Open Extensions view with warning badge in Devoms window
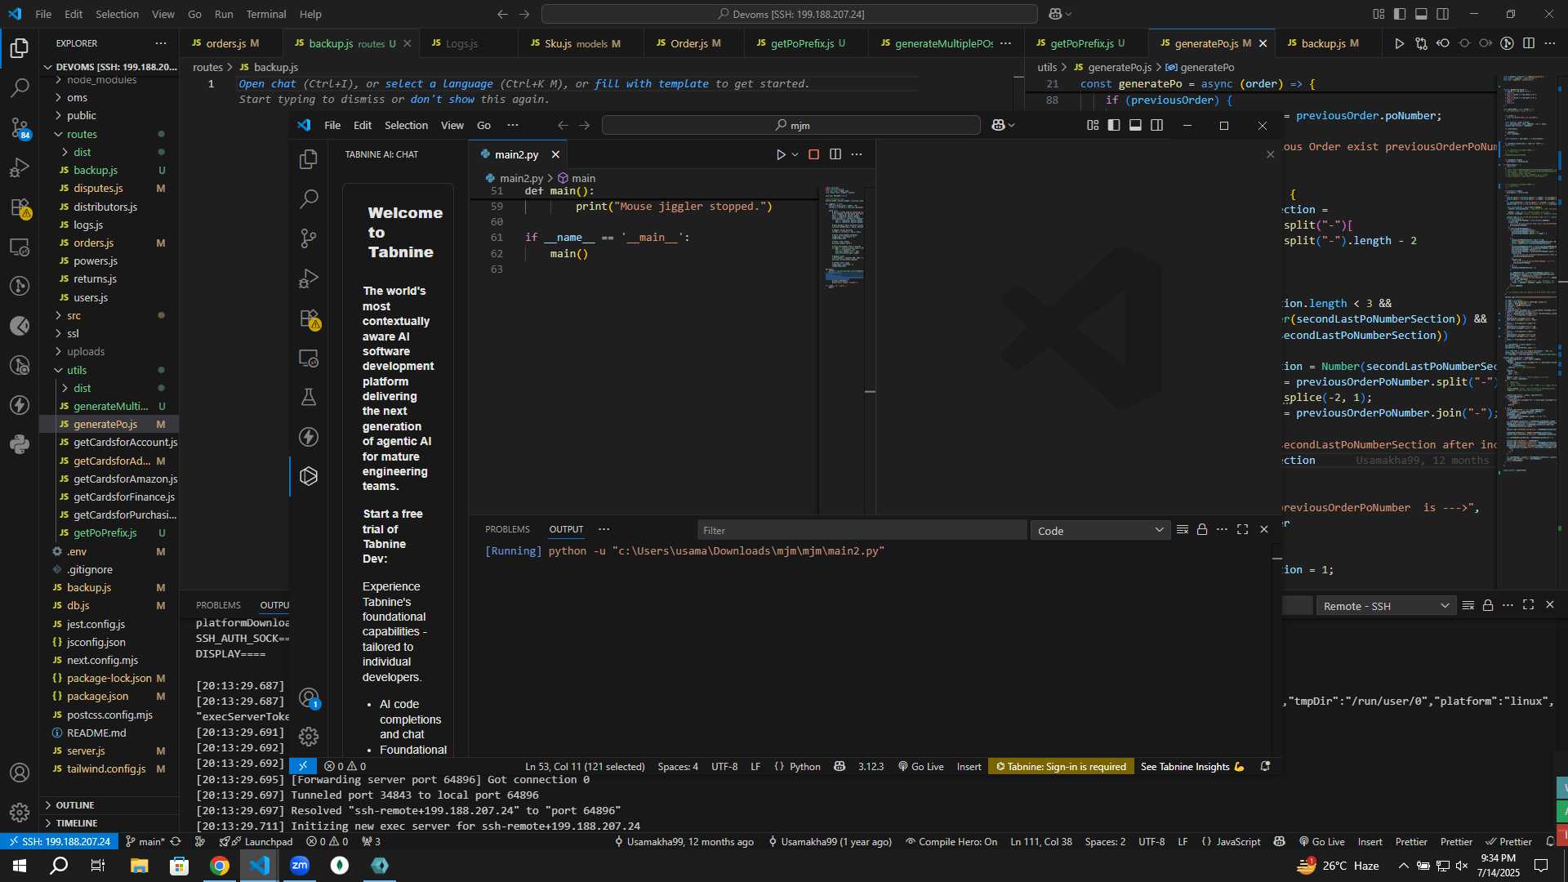Viewport: 1568px width, 882px height. 20,207
